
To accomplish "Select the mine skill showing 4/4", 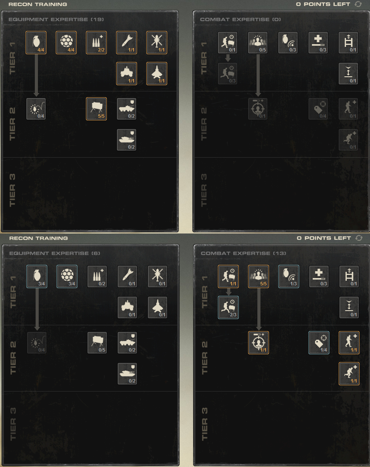I will (66, 43).
